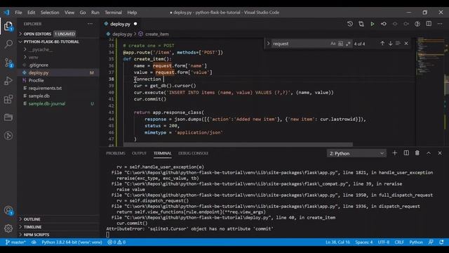Screen dimensions: 449x253
Task: Change CRLF line ending setting
Action: coord(399,242)
